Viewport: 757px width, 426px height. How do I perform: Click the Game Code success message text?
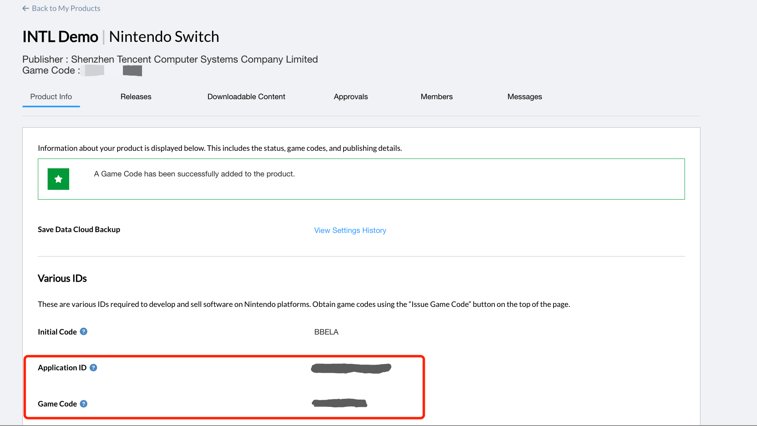point(194,174)
